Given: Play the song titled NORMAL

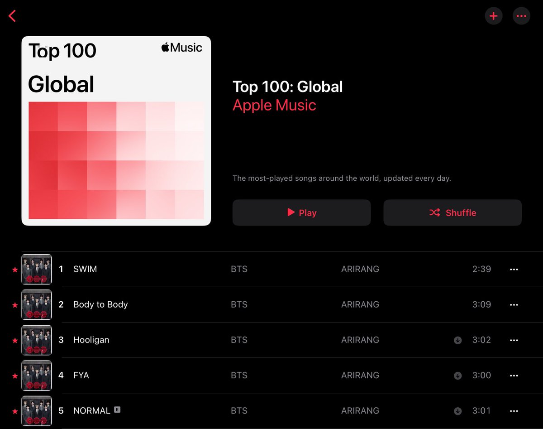Looking at the screenshot, I should (92, 410).
